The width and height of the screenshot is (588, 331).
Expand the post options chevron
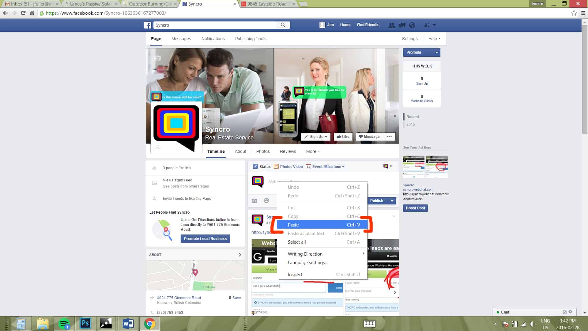tap(394, 216)
